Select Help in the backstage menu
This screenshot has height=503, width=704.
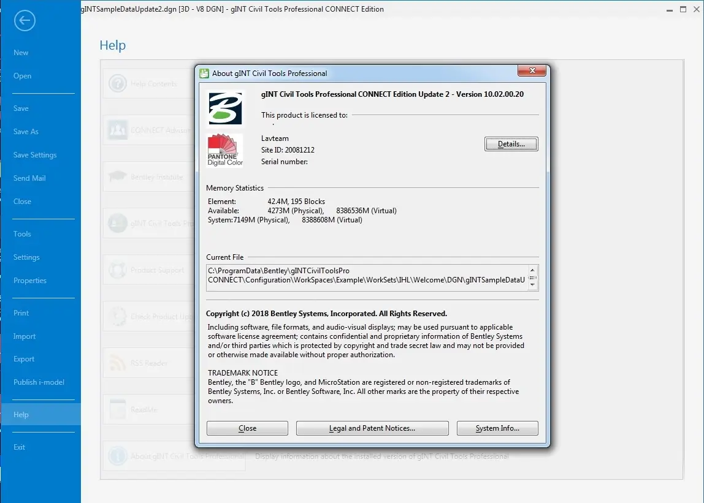40,414
